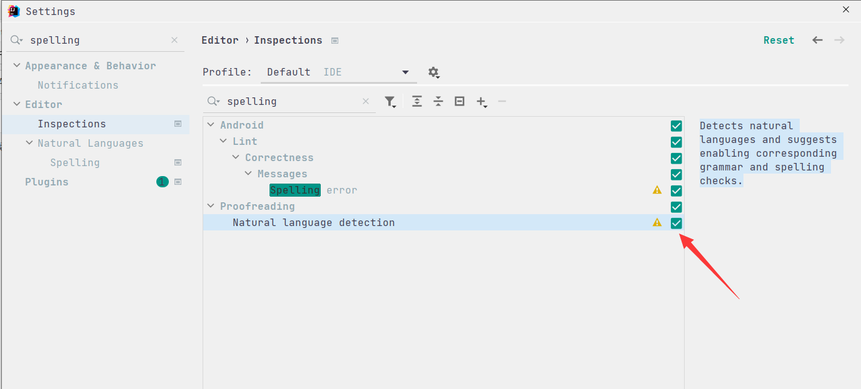Open the Plugins settings page
Viewport: 861px width, 389px height.
pos(47,182)
